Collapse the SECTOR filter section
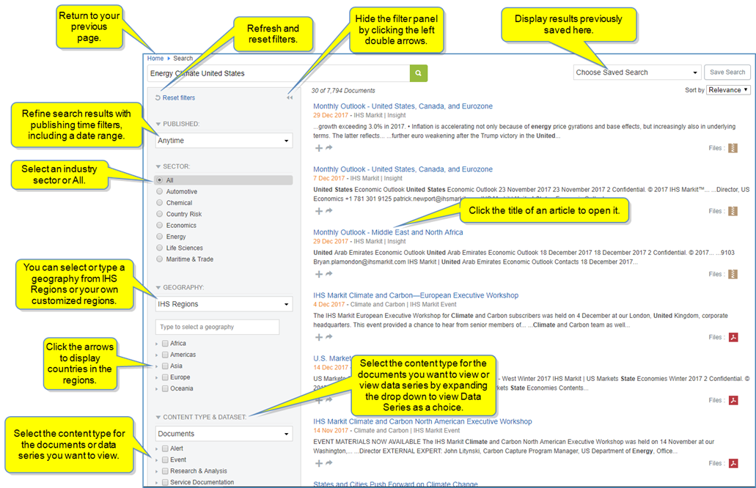This screenshot has height=488, width=756. click(158, 166)
